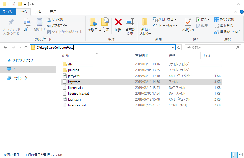Create a new folder

click(x=145, y=27)
